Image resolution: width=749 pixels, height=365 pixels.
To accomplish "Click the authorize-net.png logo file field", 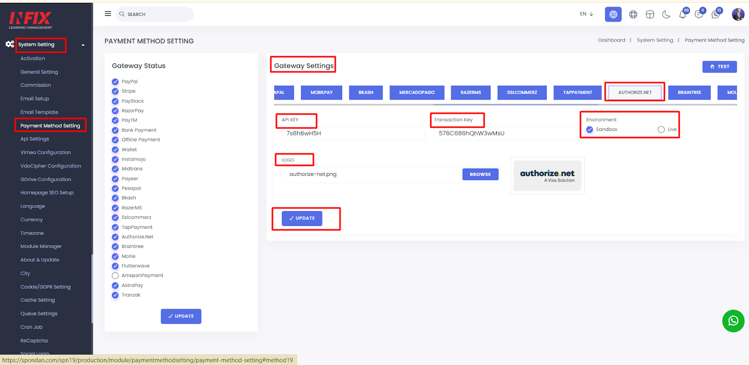I will [x=372, y=175].
